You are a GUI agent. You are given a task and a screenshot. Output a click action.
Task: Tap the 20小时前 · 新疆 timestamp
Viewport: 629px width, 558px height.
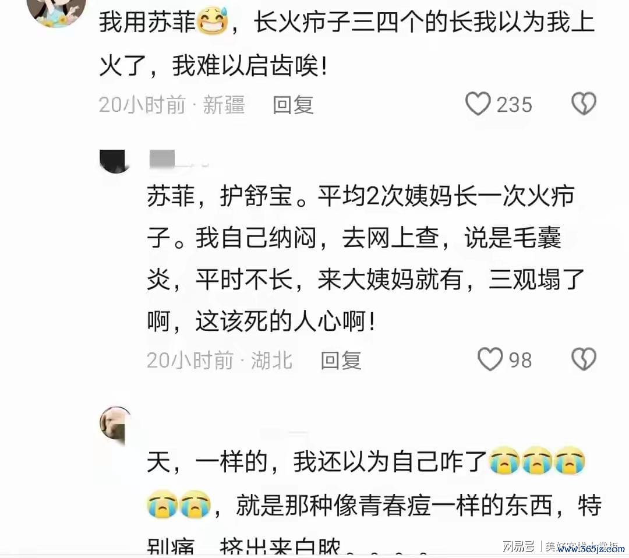[172, 105]
